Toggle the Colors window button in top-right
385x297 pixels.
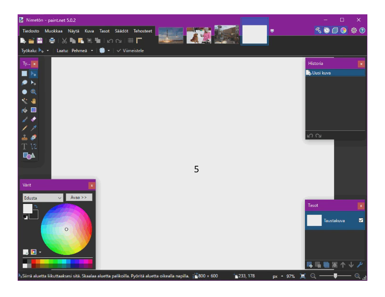click(x=344, y=31)
